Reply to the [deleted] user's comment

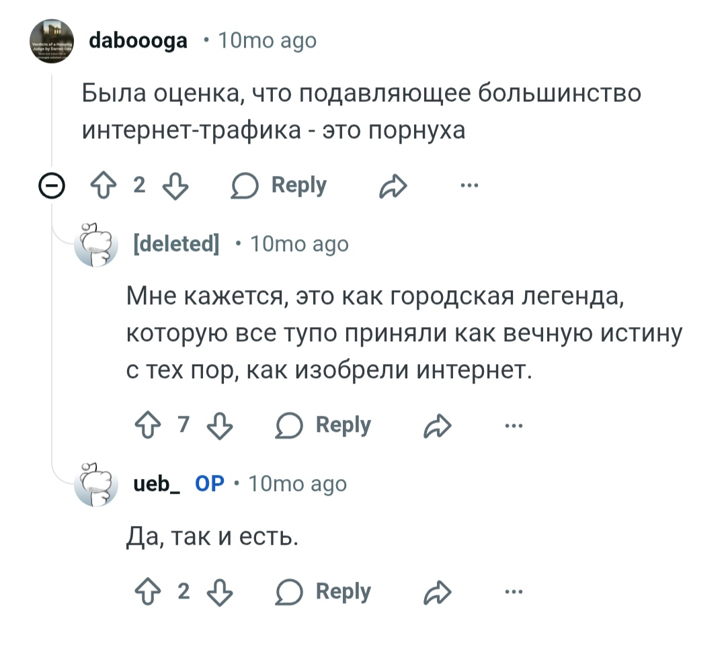[323, 426]
